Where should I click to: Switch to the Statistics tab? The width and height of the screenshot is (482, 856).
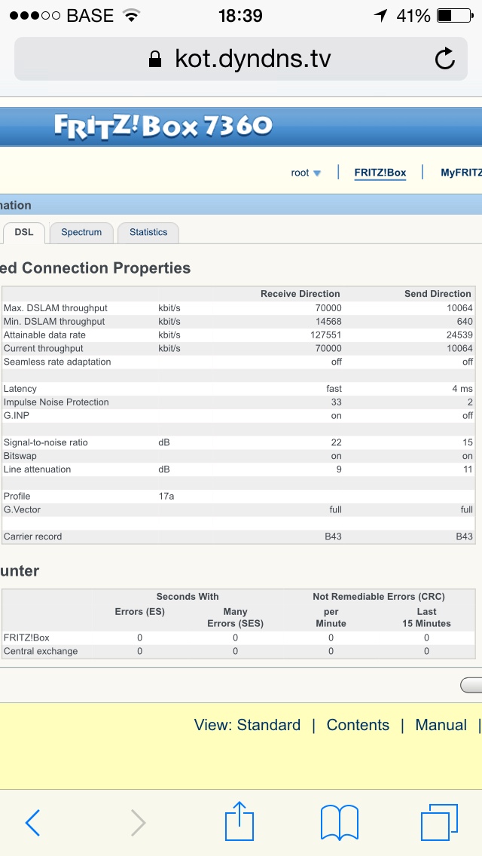148,232
